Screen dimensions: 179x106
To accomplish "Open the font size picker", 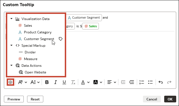I will pyautogui.click(x=33, y=82).
